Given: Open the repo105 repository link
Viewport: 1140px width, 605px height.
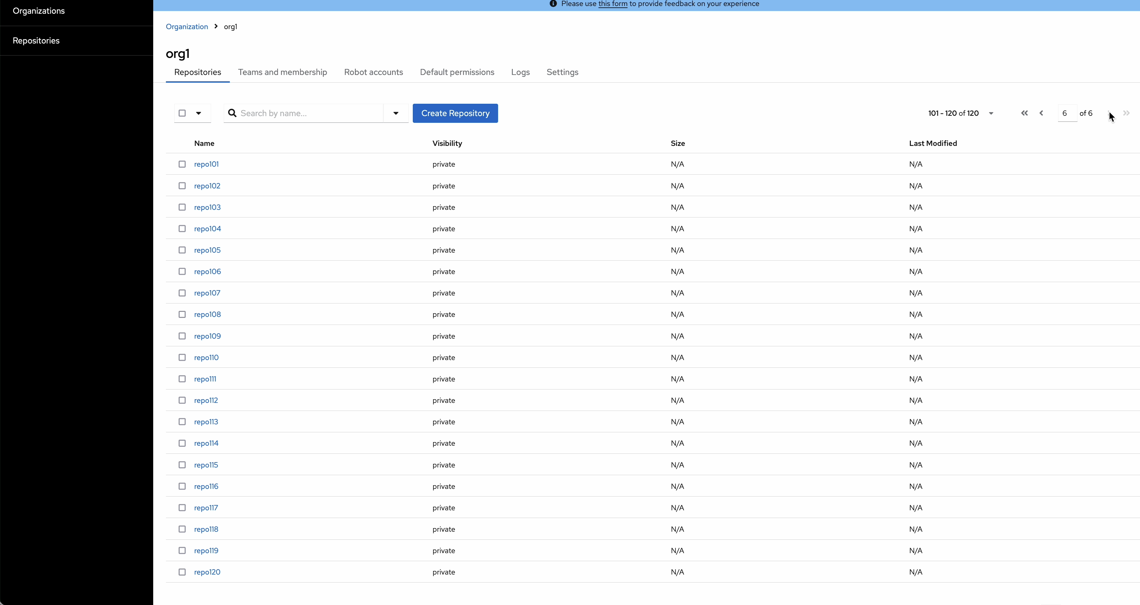Looking at the screenshot, I should (x=207, y=251).
